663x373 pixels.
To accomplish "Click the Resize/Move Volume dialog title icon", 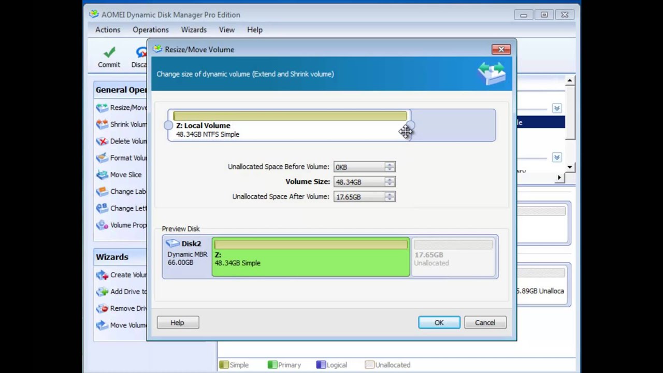I will click(157, 49).
